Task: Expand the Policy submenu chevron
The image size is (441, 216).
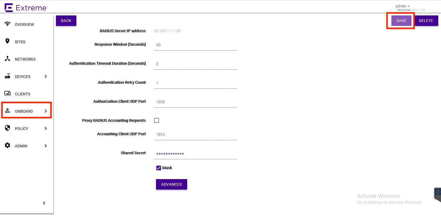Action: (46, 128)
